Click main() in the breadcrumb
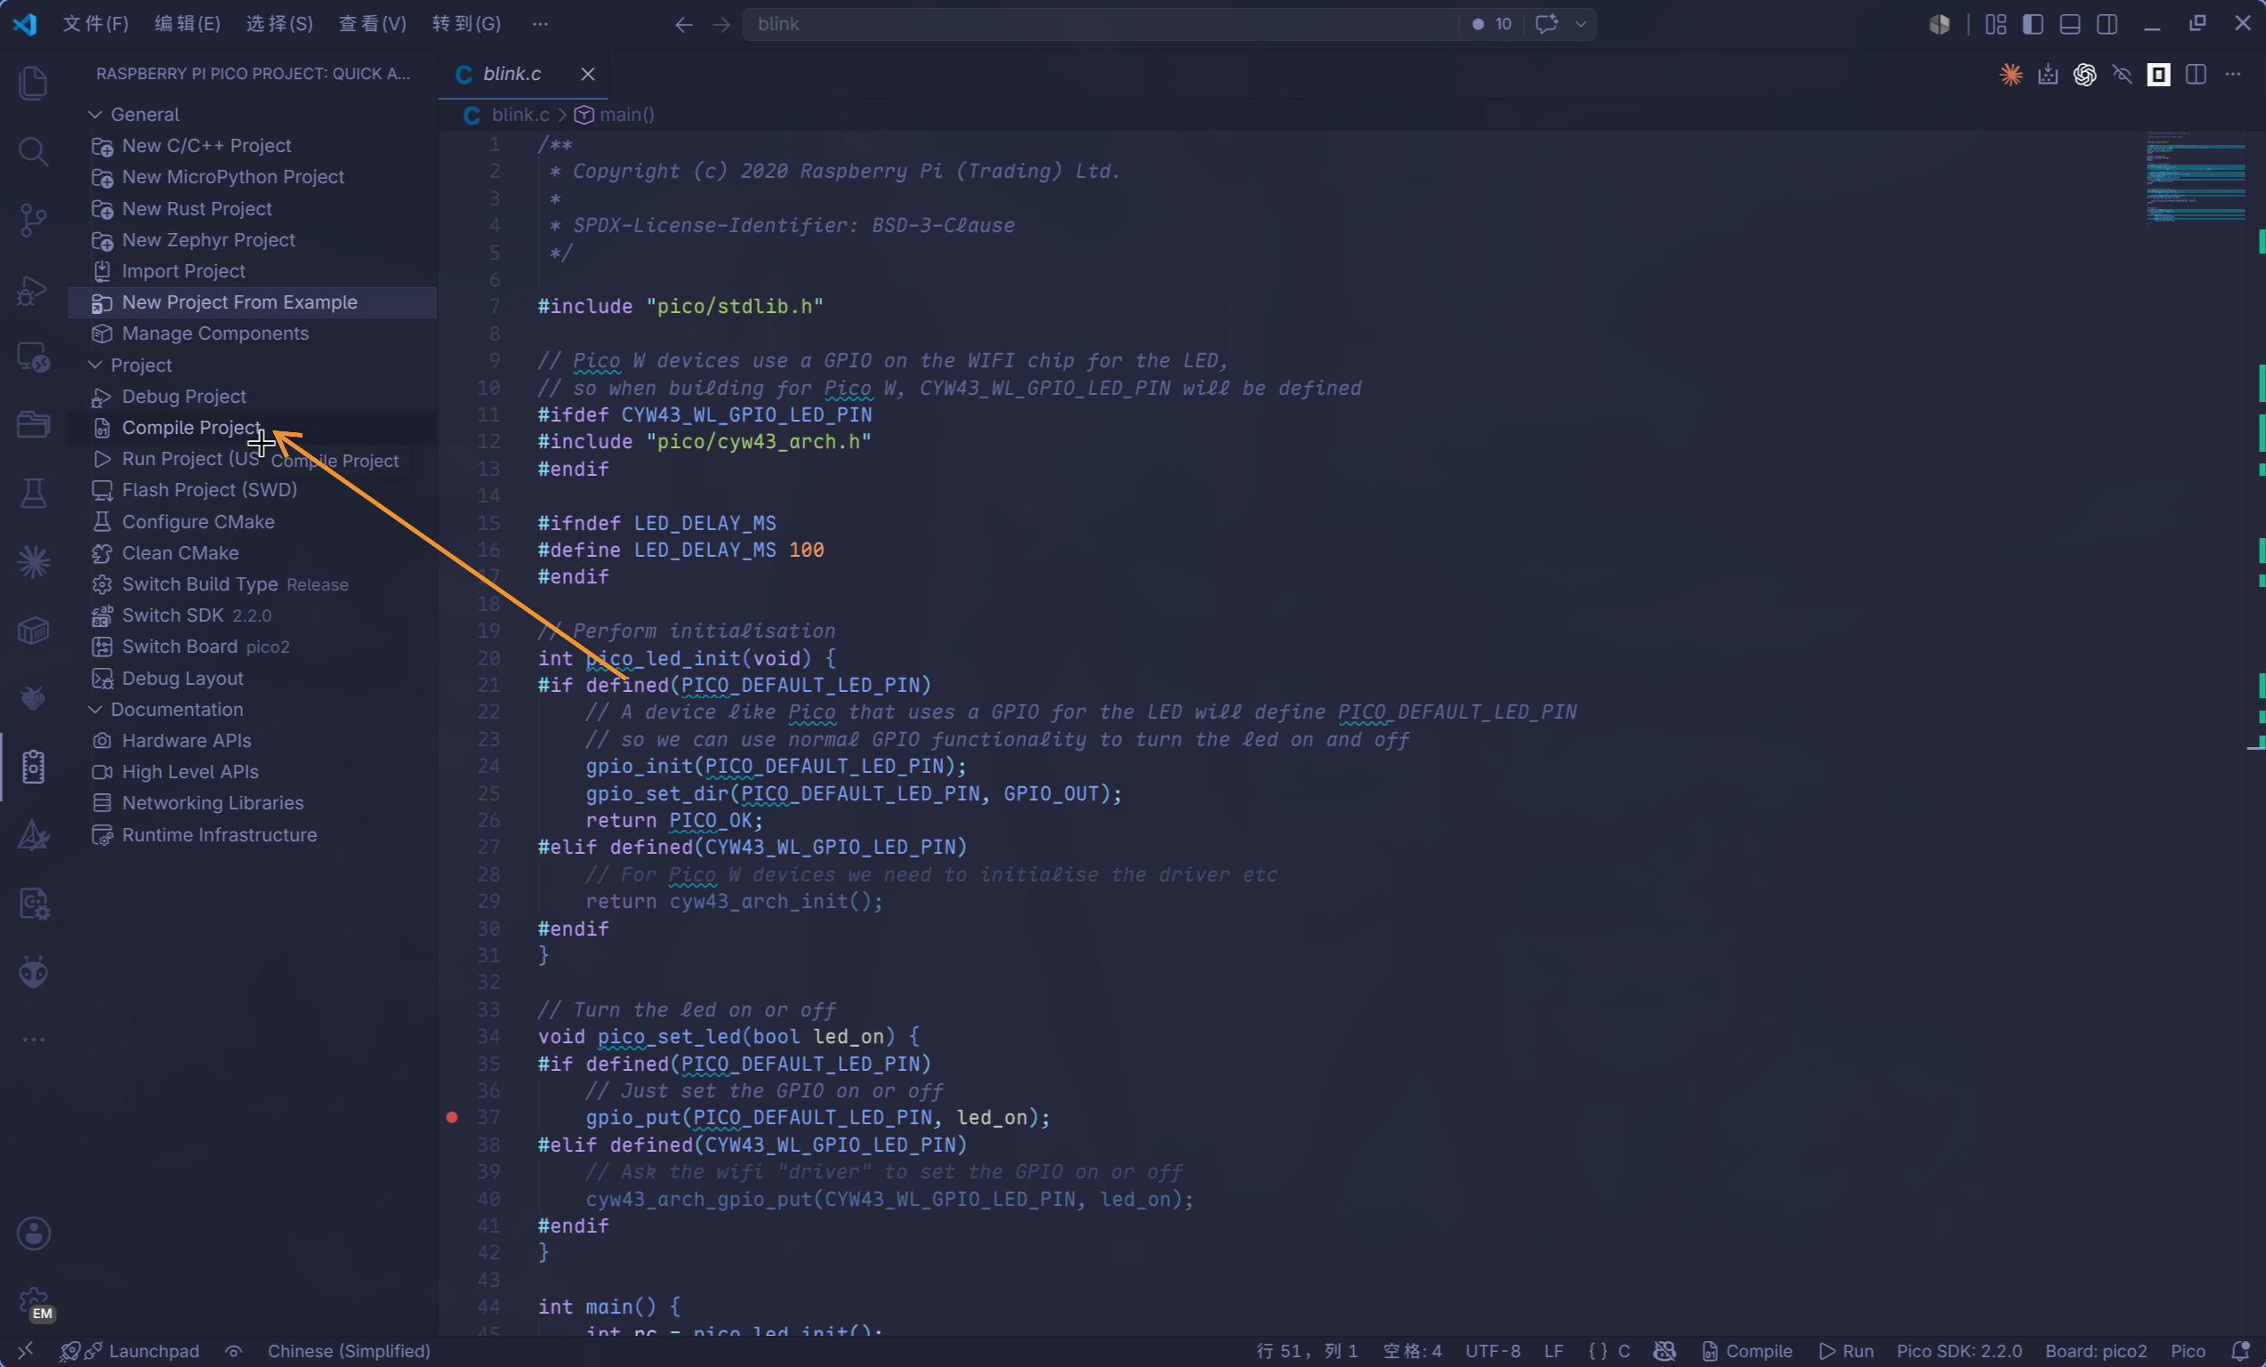The image size is (2266, 1367). pos(616,114)
